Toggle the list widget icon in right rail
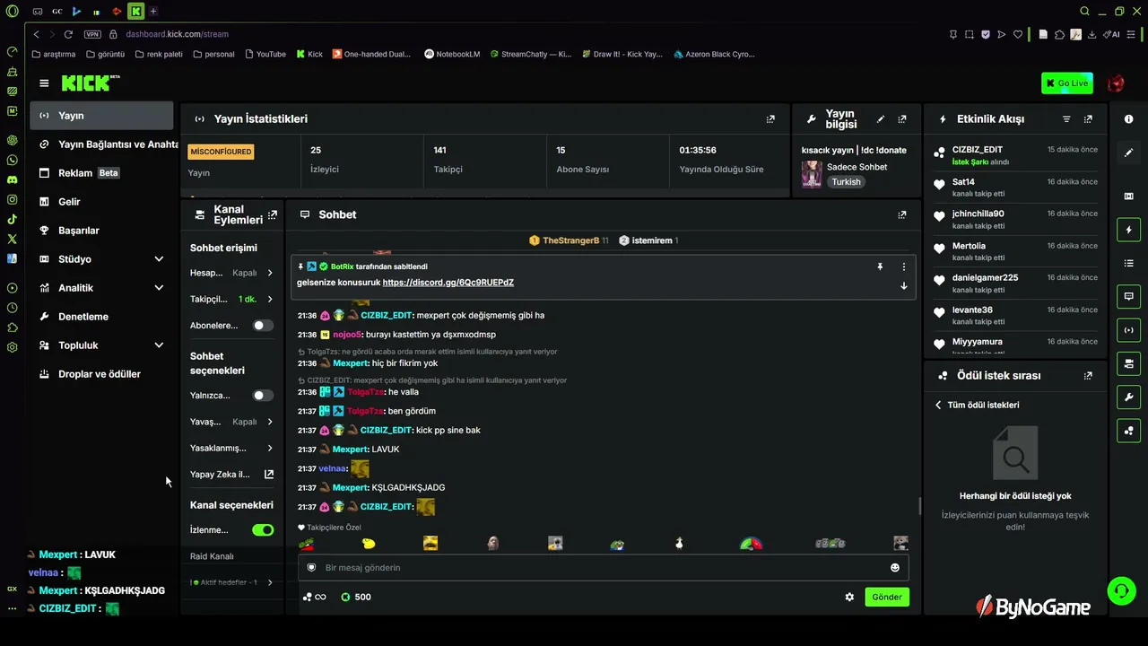1148x646 pixels. [1128, 263]
